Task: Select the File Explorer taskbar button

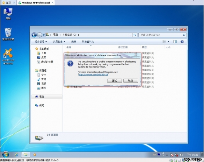Action: pyautogui.click(x=25, y=155)
